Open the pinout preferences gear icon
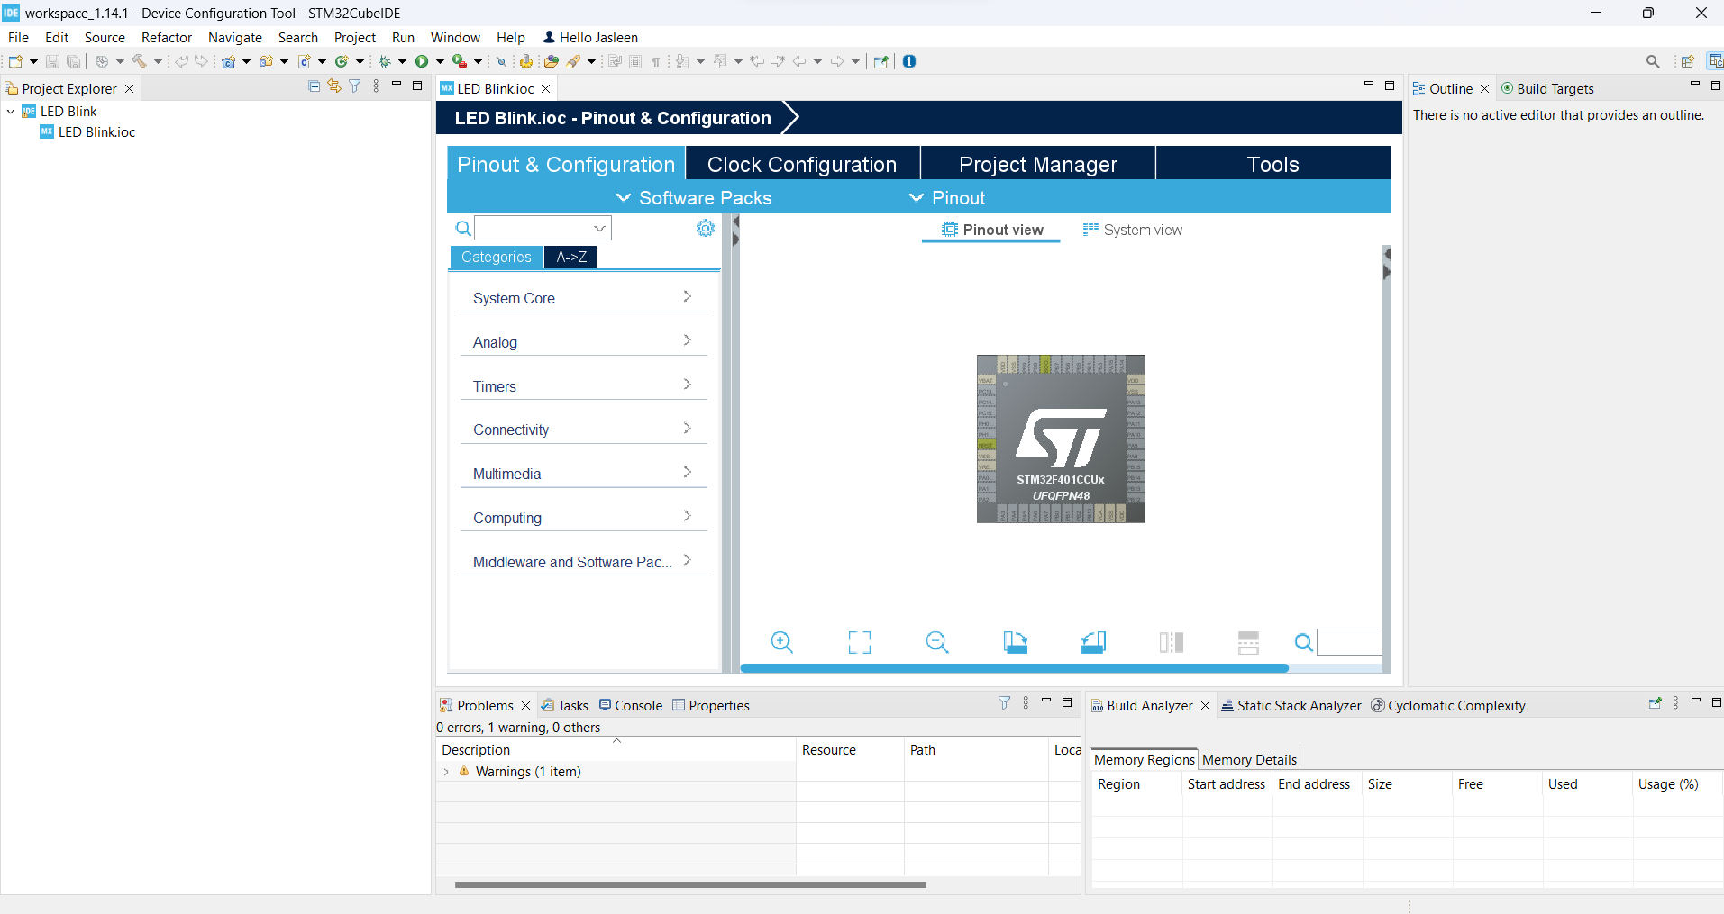 tap(705, 228)
